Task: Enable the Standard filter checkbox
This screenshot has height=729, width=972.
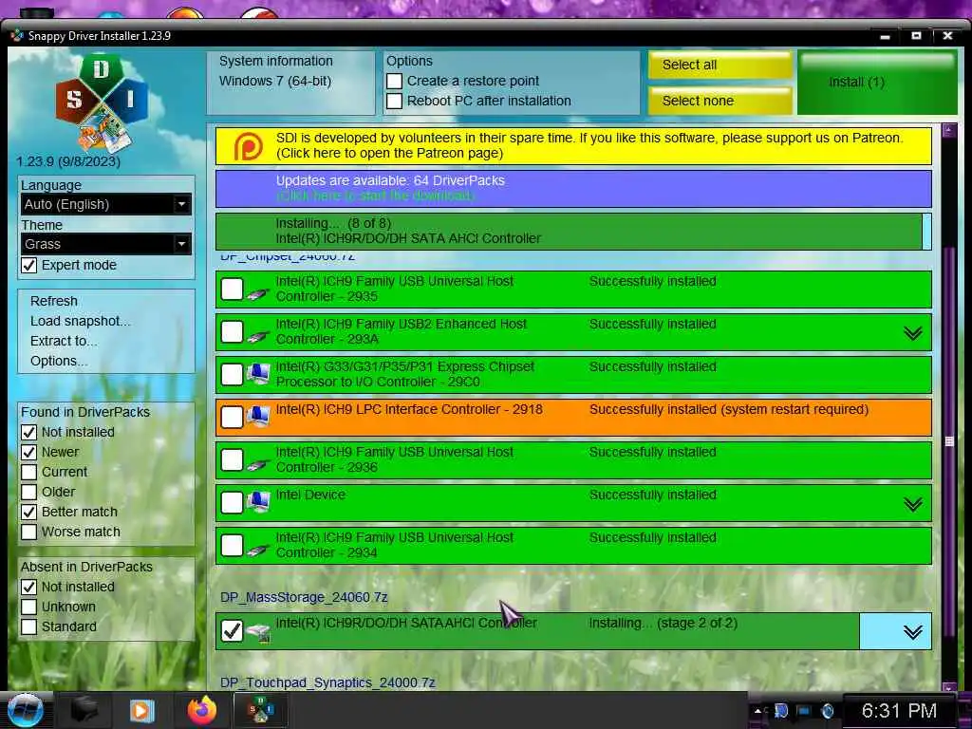Action: [x=29, y=626]
